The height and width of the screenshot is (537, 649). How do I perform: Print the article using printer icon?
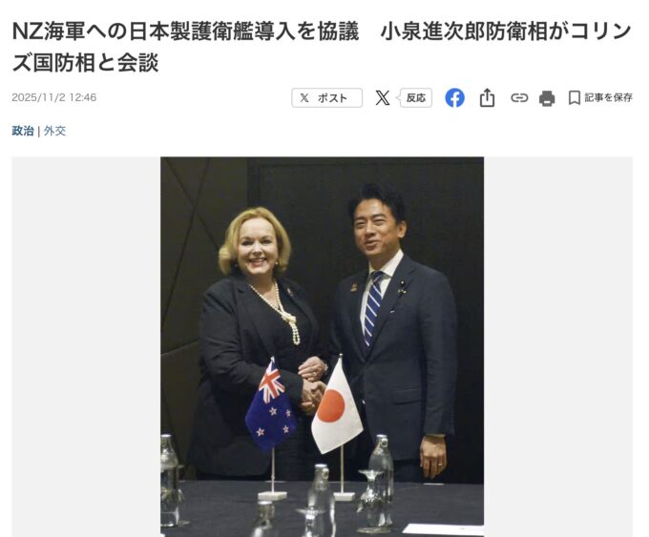coord(547,98)
